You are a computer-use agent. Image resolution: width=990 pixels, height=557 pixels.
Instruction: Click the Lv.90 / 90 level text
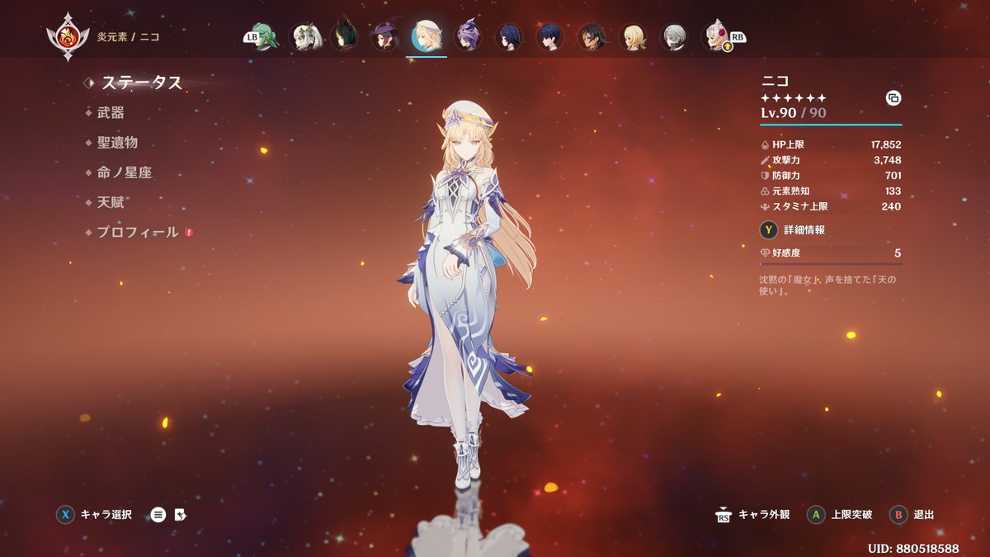(793, 113)
